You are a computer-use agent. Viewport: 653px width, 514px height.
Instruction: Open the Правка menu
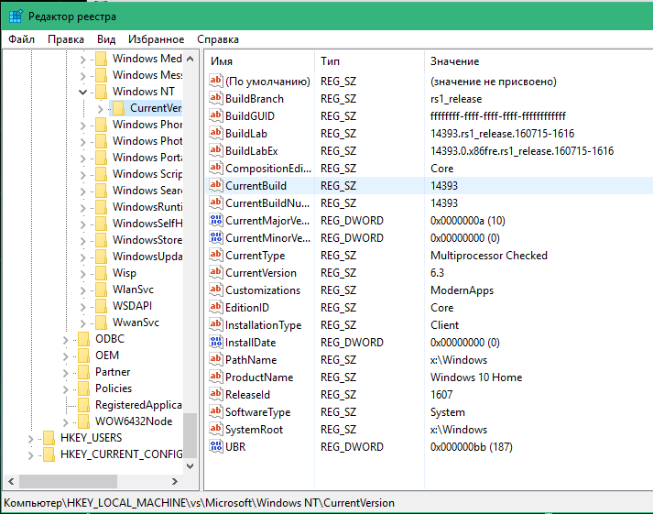(x=66, y=39)
